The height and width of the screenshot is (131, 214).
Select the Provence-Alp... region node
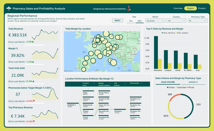104,99
